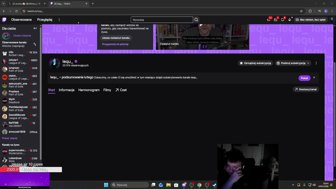Switch to the Informacje tab

[67, 90]
